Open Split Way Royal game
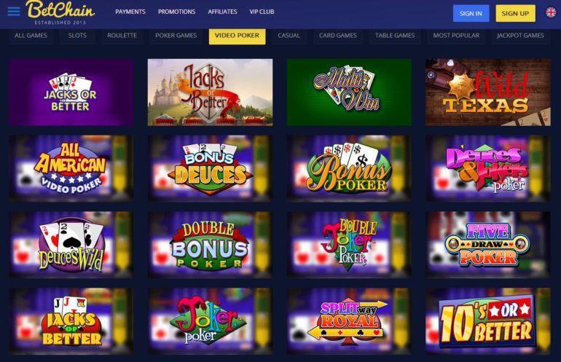The height and width of the screenshot is (362, 561). coord(349,321)
